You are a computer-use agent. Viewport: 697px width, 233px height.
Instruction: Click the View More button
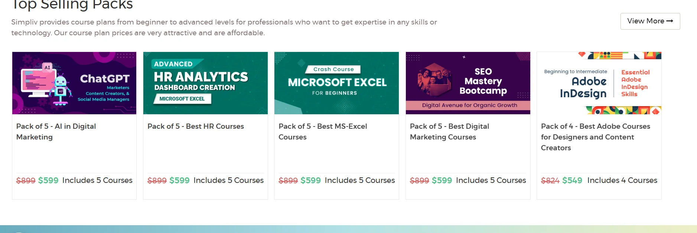tap(650, 21)
